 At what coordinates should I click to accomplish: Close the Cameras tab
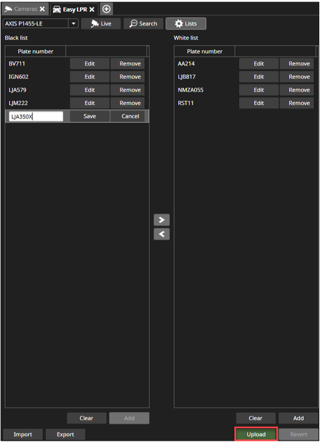42,9
